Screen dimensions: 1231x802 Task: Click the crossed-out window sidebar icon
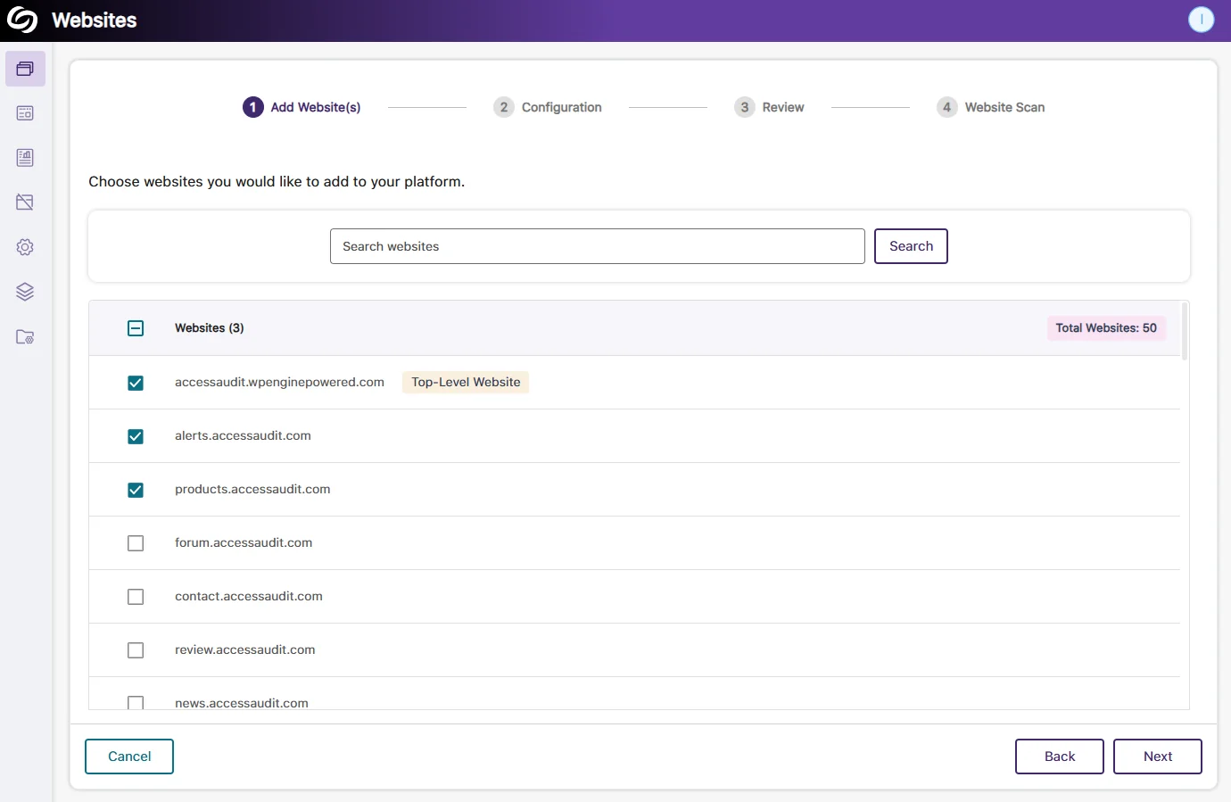[x=25, y=203]
